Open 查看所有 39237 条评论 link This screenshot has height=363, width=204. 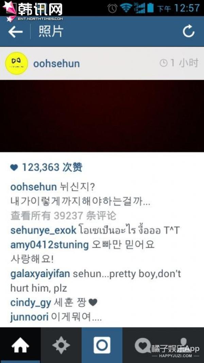[63, 216]
